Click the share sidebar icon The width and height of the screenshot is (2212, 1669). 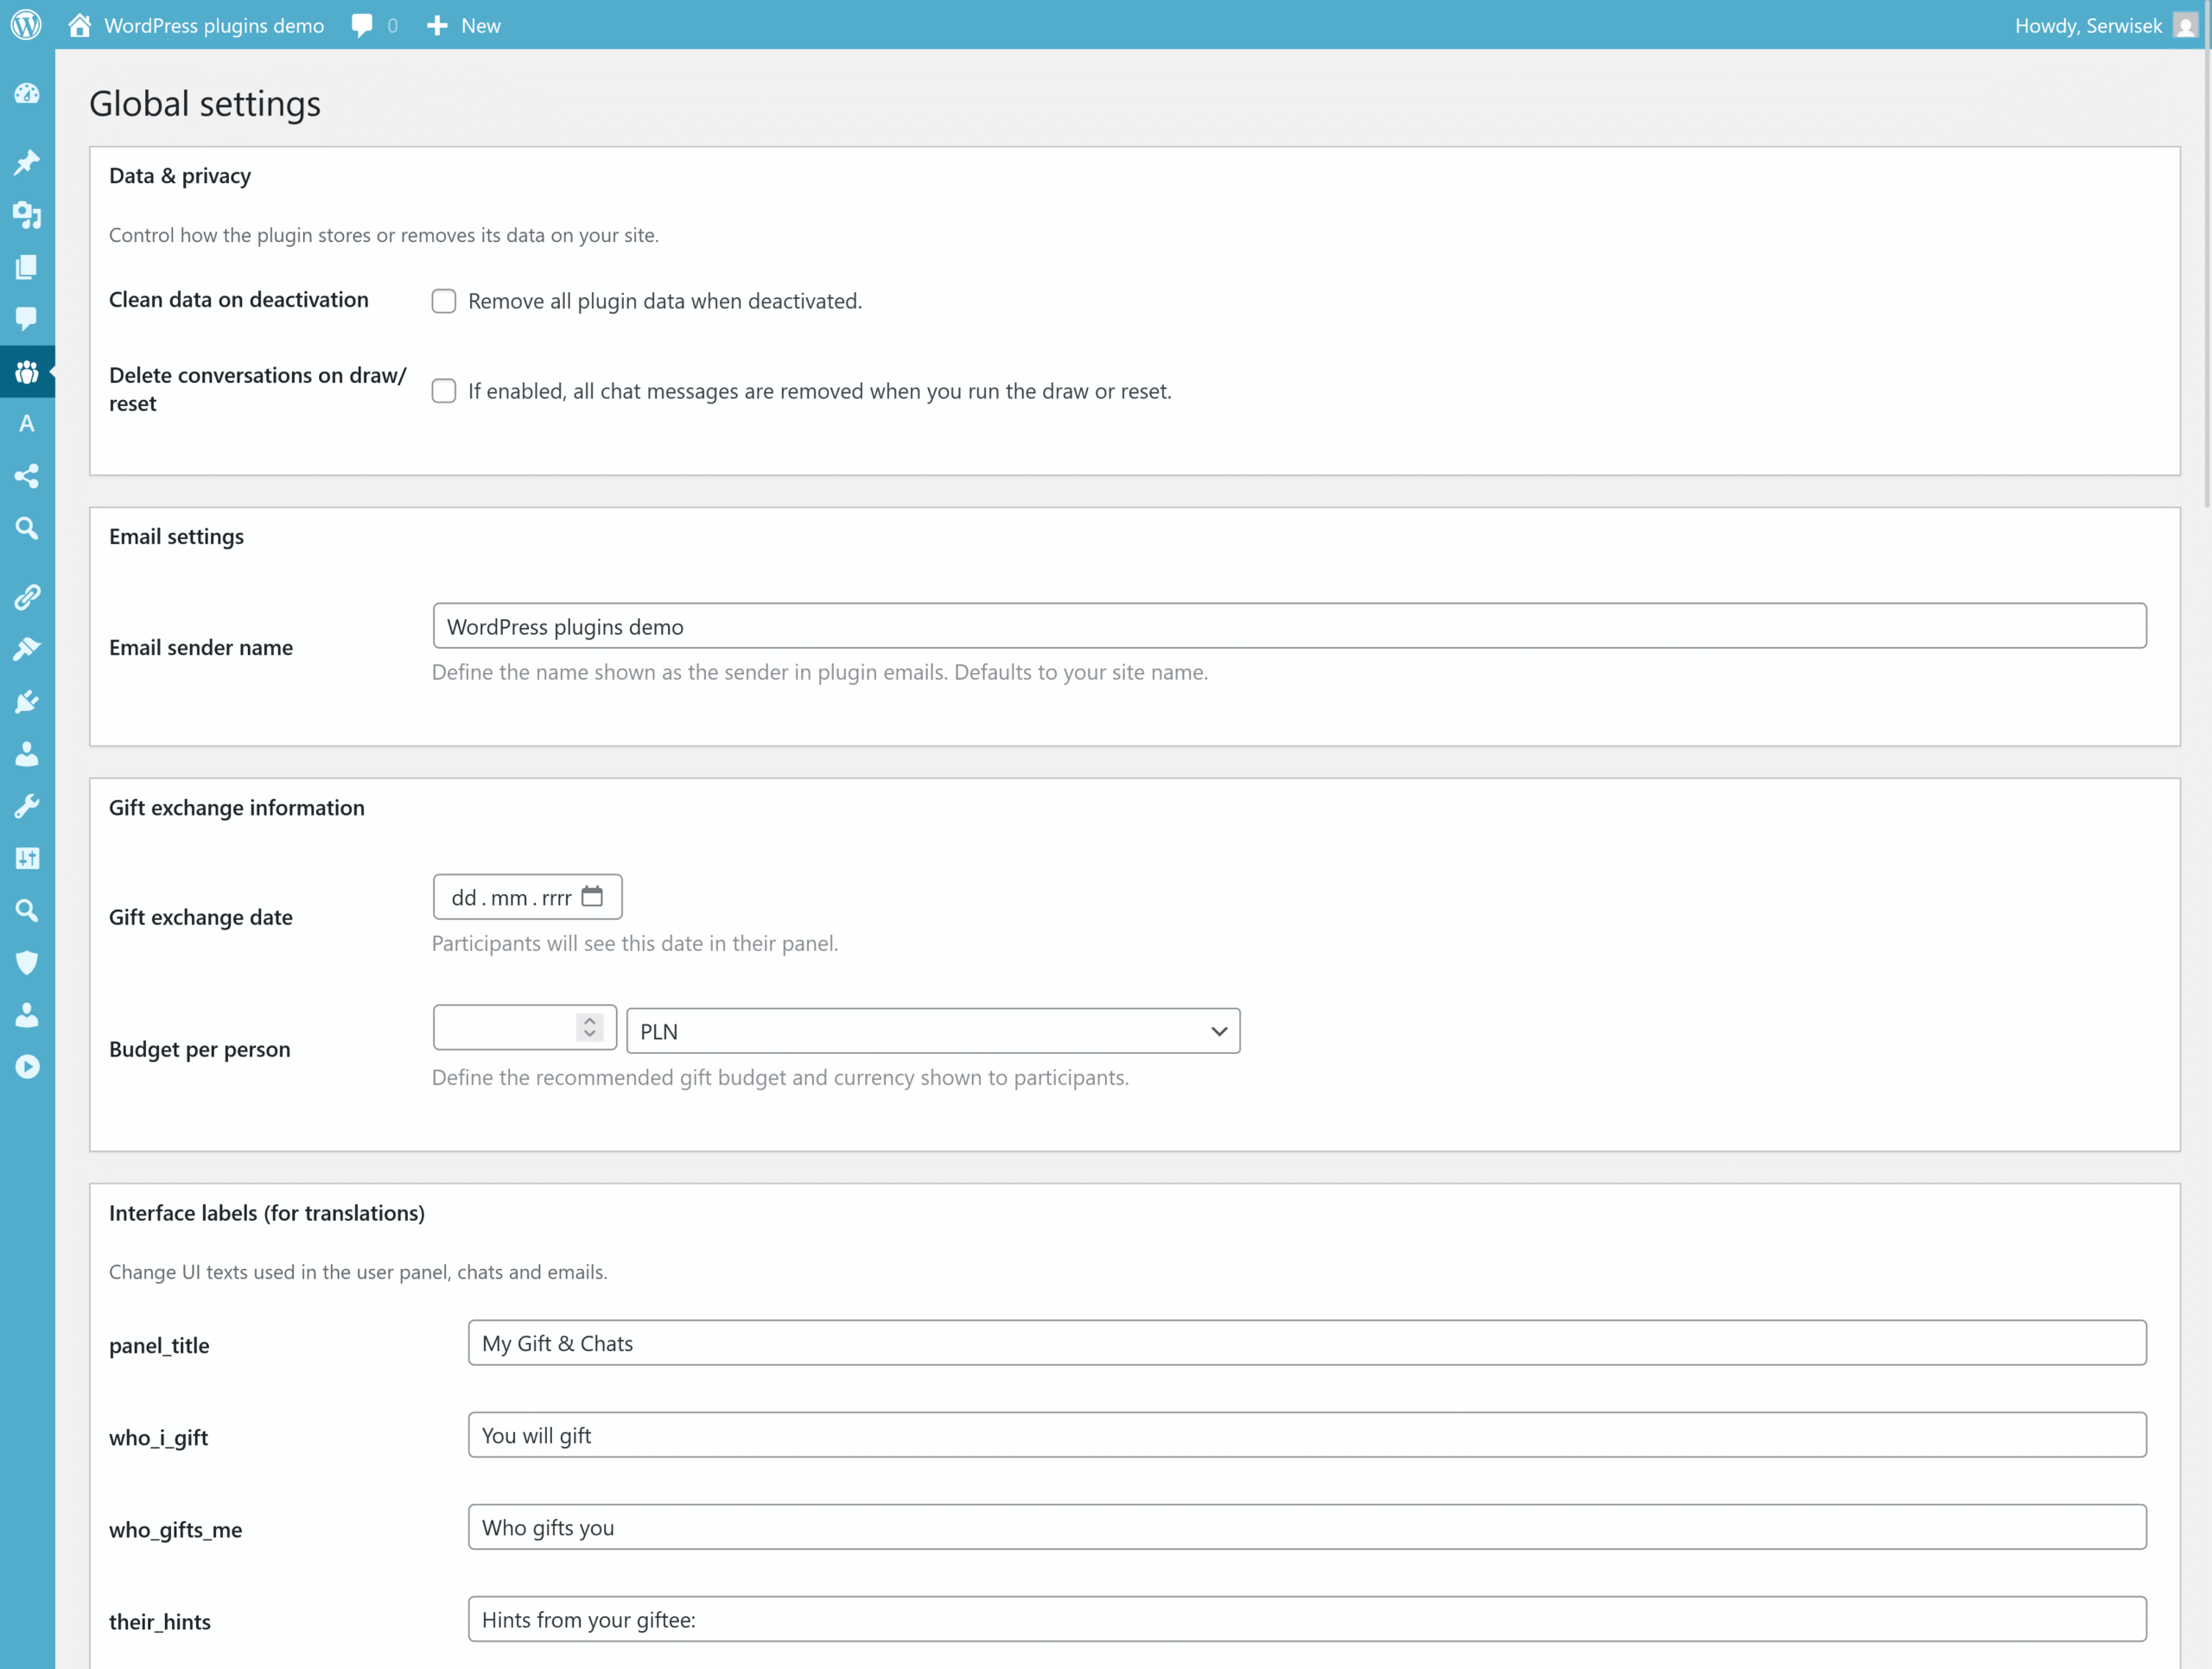coord(27,476)
